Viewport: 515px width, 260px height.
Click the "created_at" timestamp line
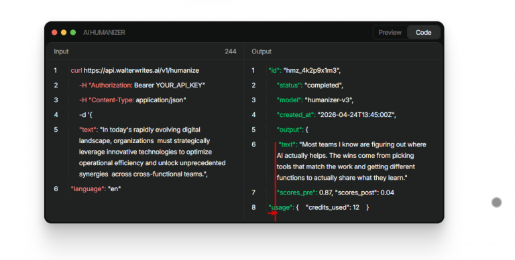(337, 115)
